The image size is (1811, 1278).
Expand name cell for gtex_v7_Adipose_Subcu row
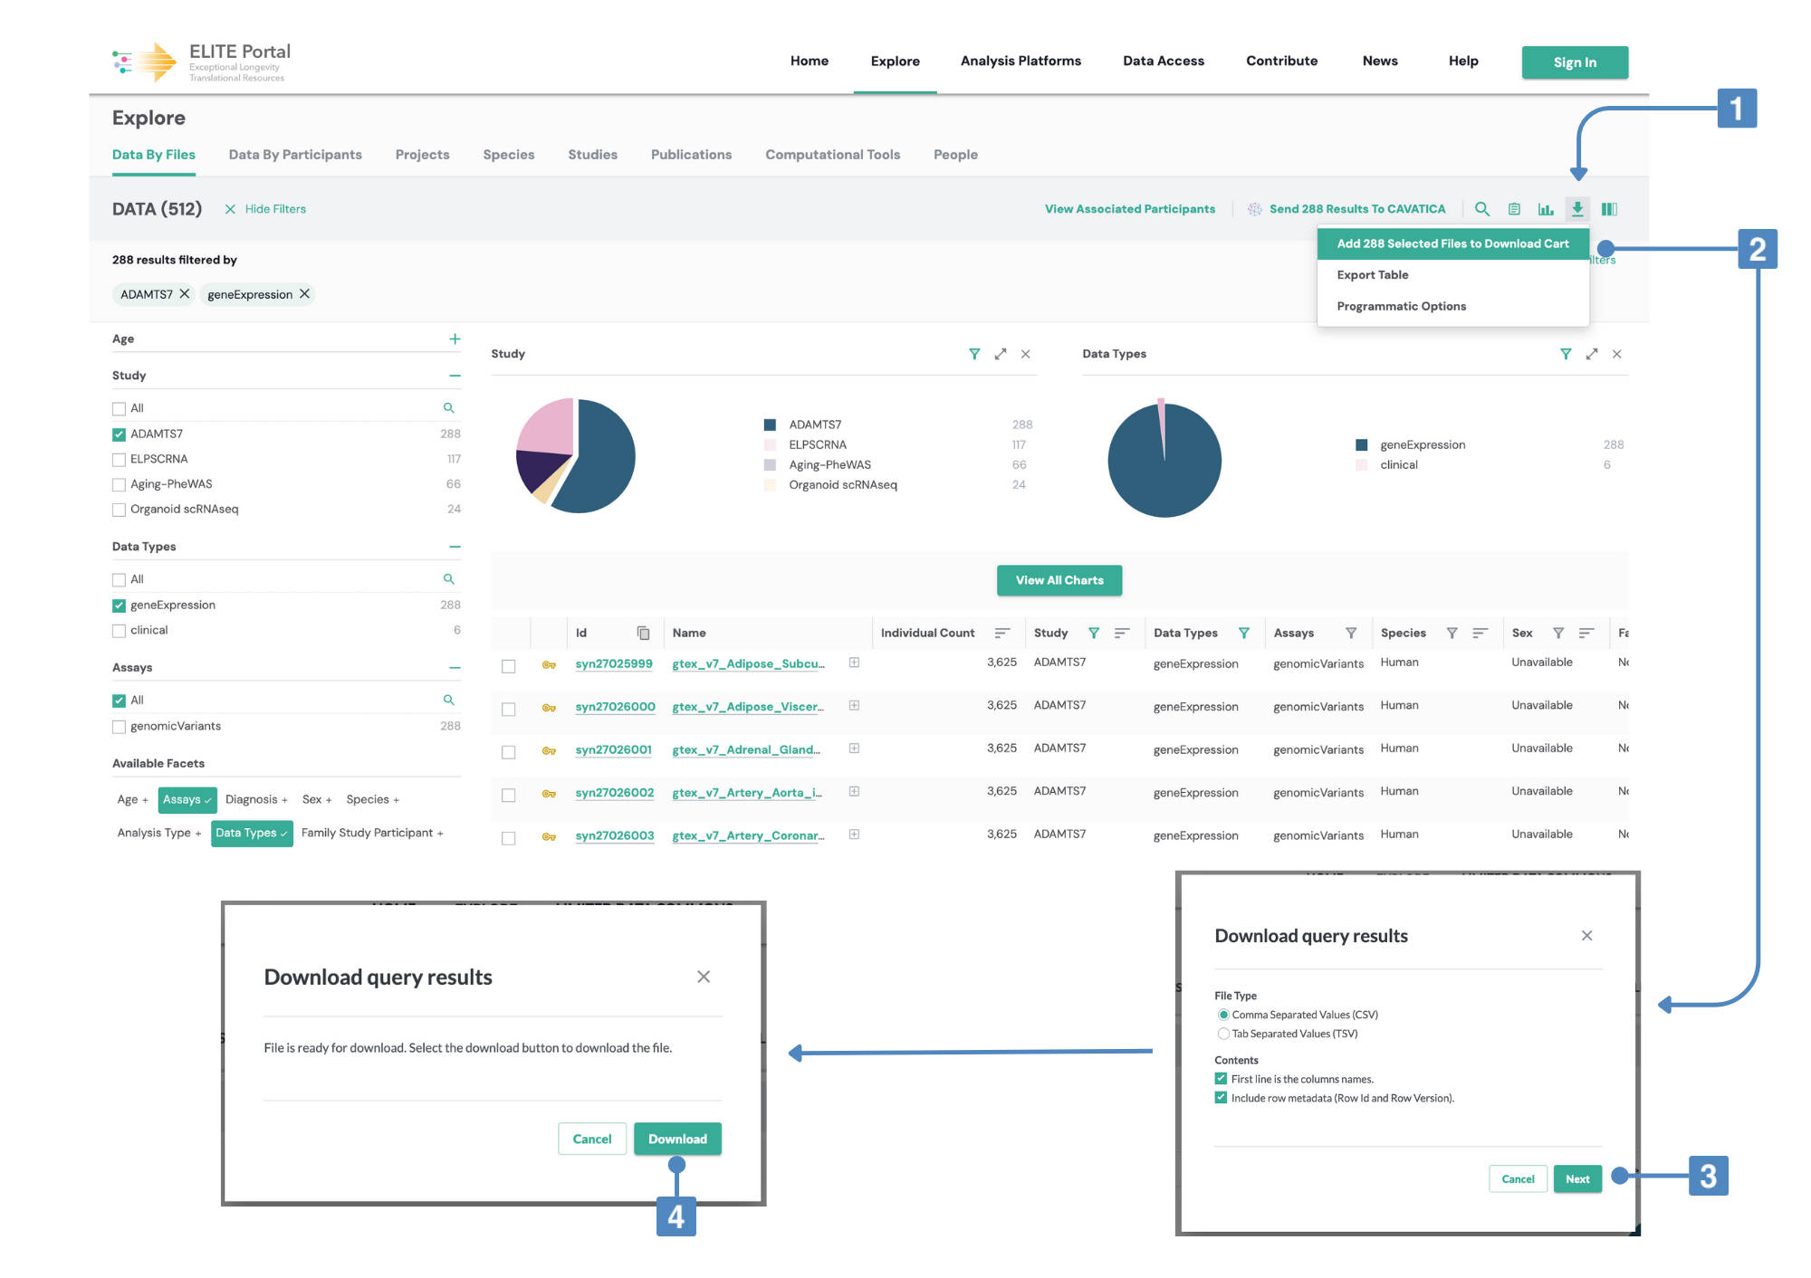pyautogui.click(x=854, y=663)
